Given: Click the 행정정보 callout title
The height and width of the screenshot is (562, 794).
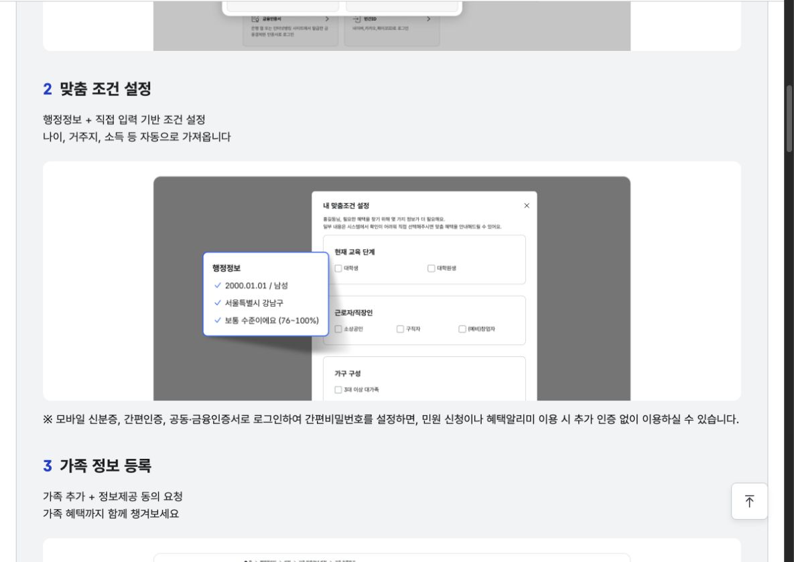Looking at the screenshot, I should pyautogui.click(x=226, y=268).
